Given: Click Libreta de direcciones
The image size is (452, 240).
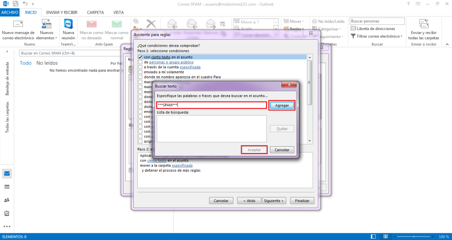Looking at the screenshot, I should coord(373,29).
